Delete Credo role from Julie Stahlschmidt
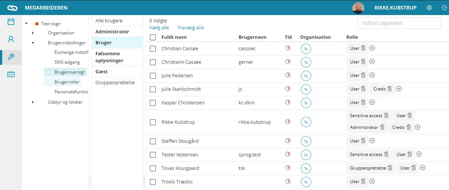This screenshot has height=190, width=449. click(390, 89)
